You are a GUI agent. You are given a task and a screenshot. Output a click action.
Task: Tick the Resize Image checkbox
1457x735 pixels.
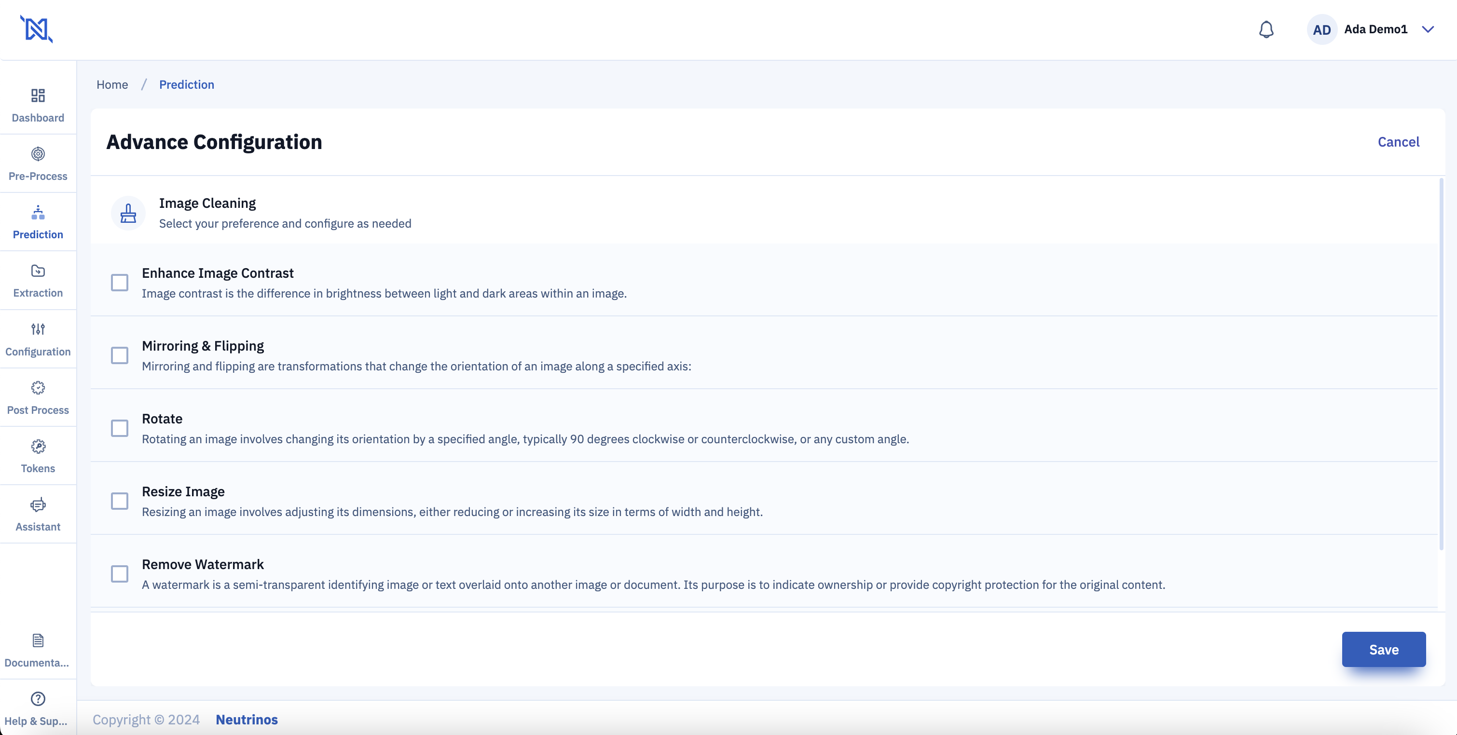point(119,501)
